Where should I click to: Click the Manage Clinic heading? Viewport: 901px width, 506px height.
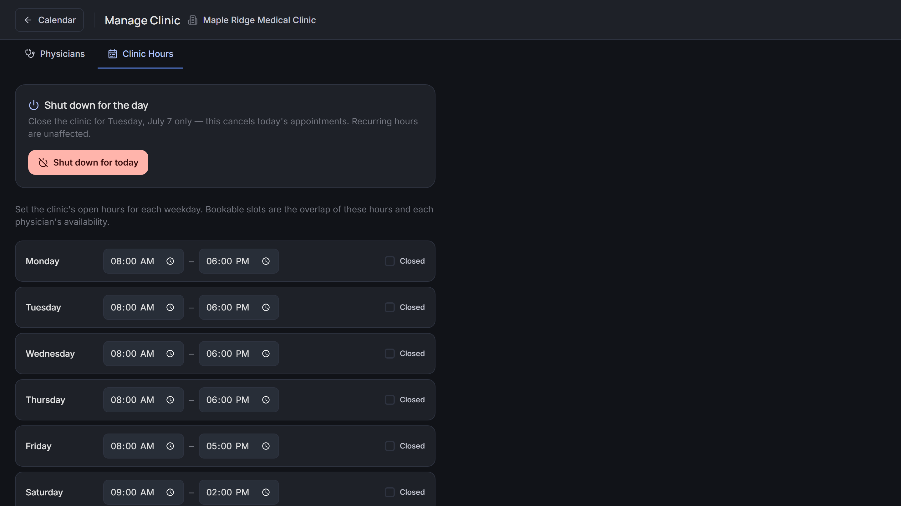(x=142, y=20)
